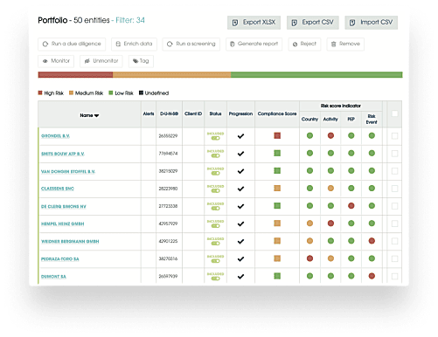Image resolution: width=438 pixels, height=337 pixels.
Task: Click the Compliance Score column header
Action: [277, 113]
